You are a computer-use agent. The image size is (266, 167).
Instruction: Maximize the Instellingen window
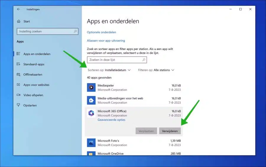coord(240,9)
